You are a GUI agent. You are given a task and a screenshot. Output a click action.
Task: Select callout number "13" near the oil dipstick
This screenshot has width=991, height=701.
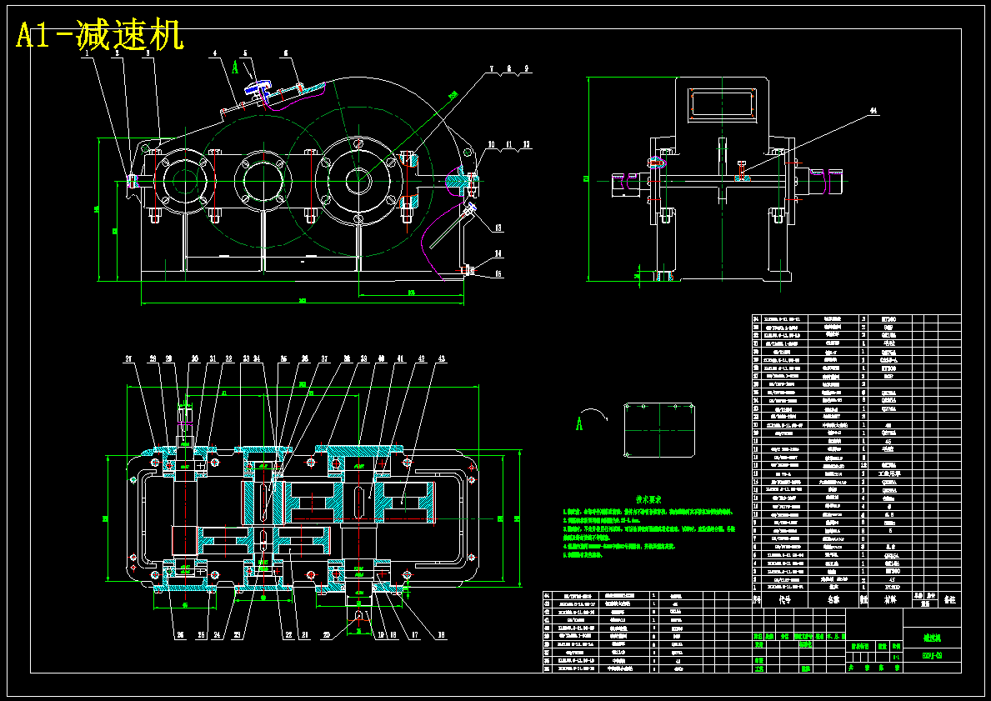[498, 228]
